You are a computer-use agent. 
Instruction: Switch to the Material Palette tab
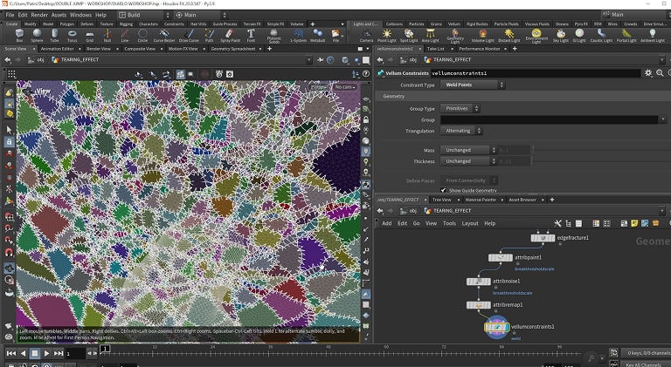[480, 200]
